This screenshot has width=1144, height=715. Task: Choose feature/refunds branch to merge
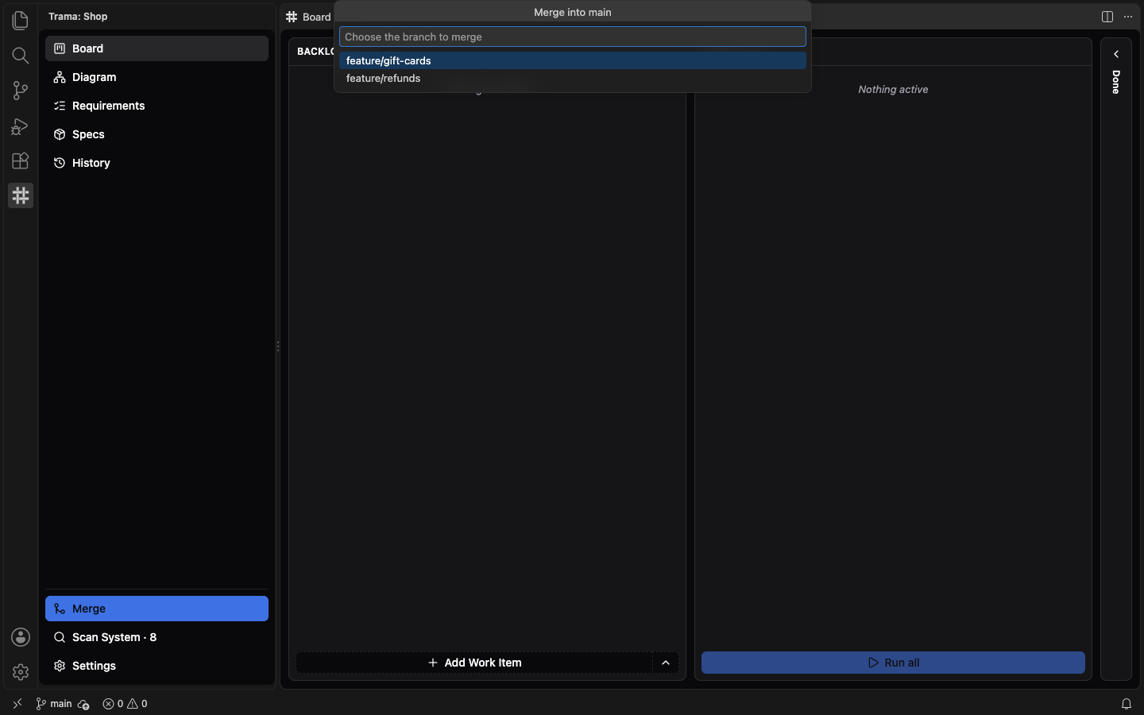tap(573, 78)
